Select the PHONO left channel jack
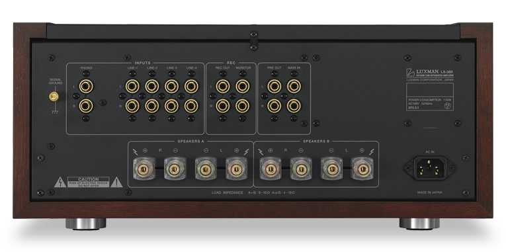Screen dimensions: 506x252 pos(86,86)
